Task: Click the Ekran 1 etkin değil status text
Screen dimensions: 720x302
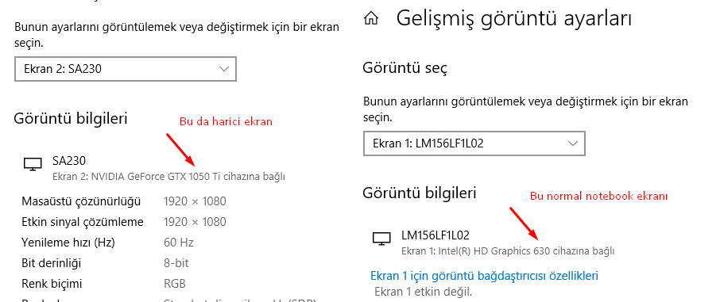Action: pyautogui.click(x=424, y=292)
